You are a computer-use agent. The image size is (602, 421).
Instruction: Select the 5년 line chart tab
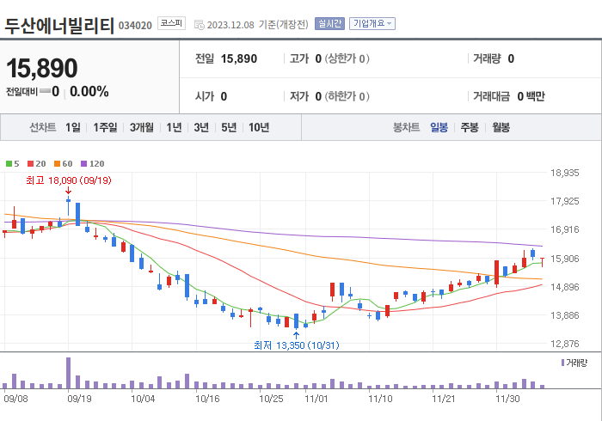coord(229,127)
